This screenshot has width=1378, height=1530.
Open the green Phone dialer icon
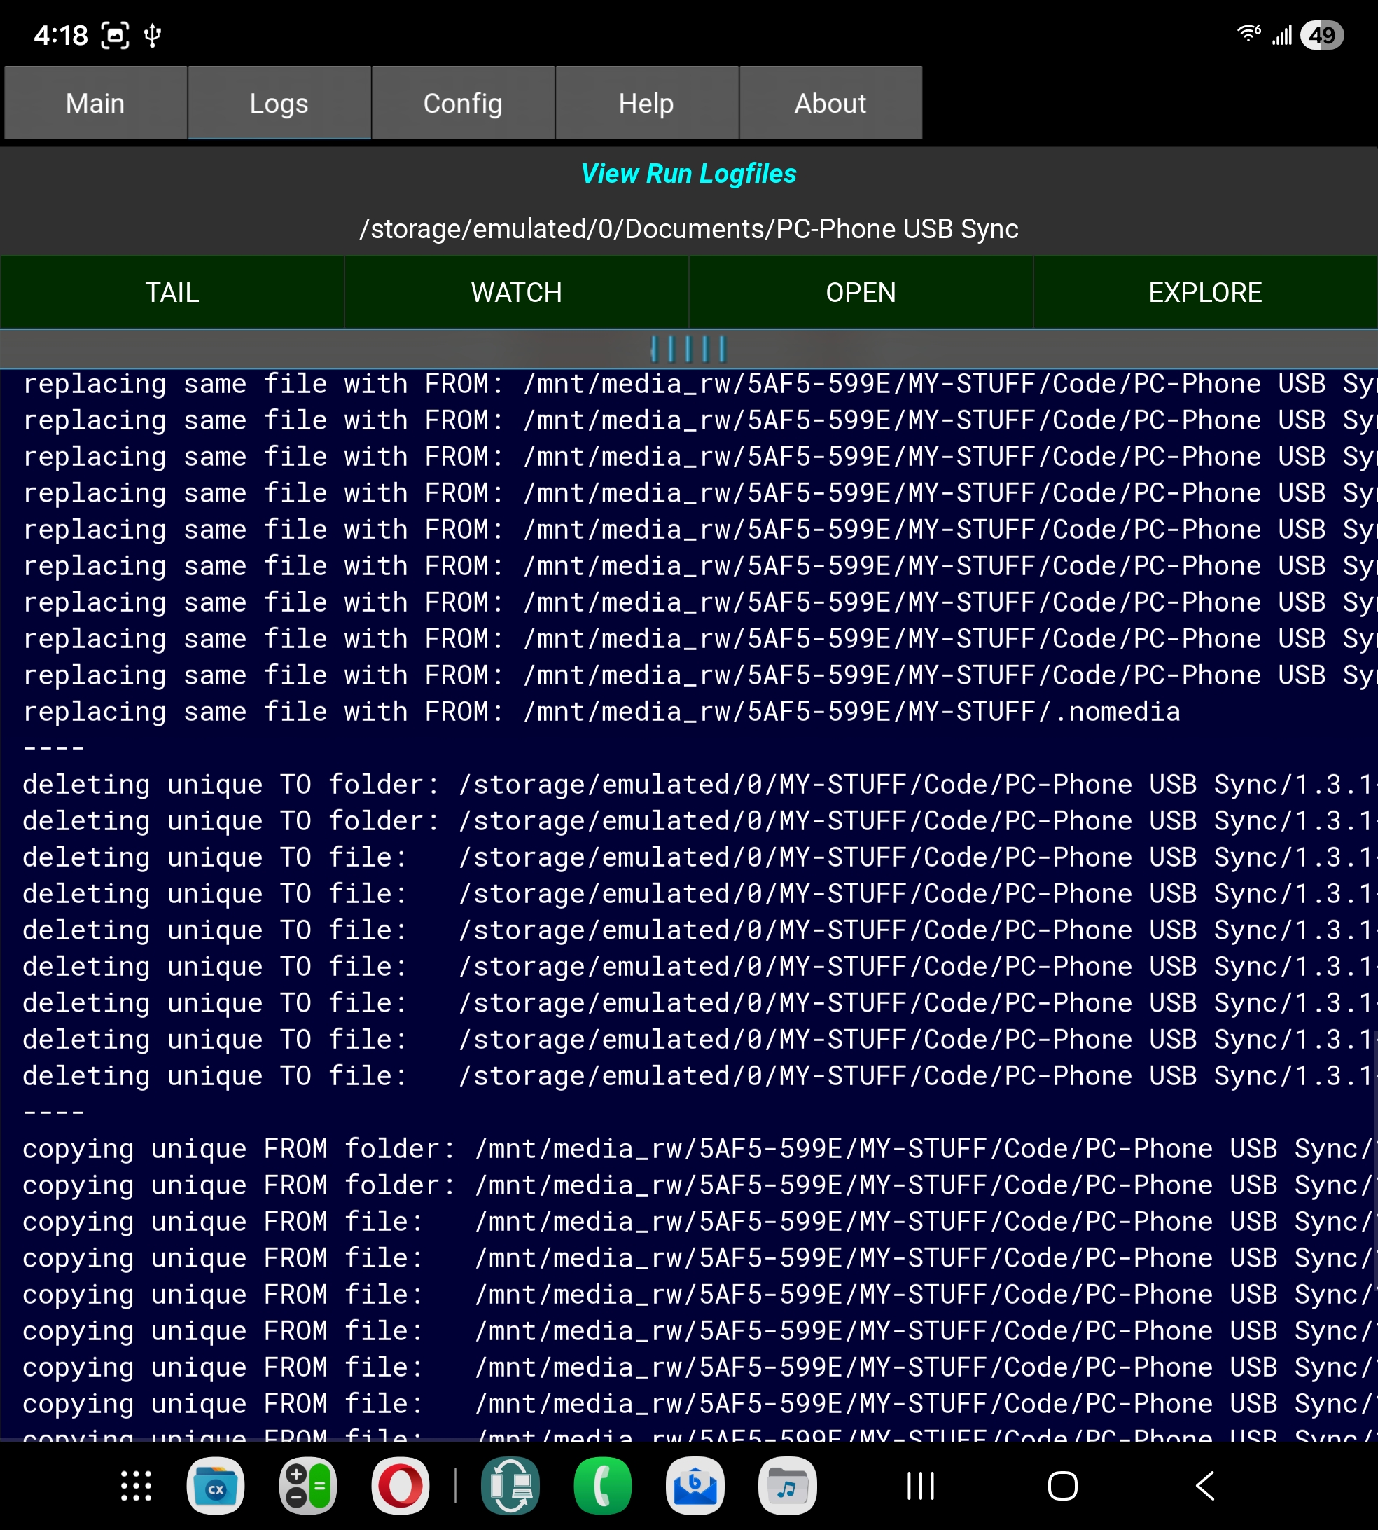tap(603, 1486)
